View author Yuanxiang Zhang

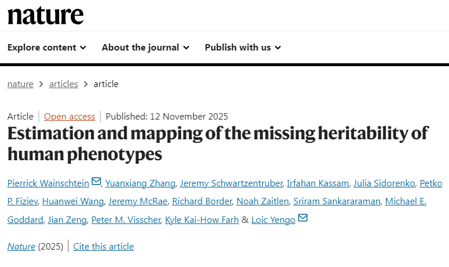pyautogui.click(x=140, y=183)
